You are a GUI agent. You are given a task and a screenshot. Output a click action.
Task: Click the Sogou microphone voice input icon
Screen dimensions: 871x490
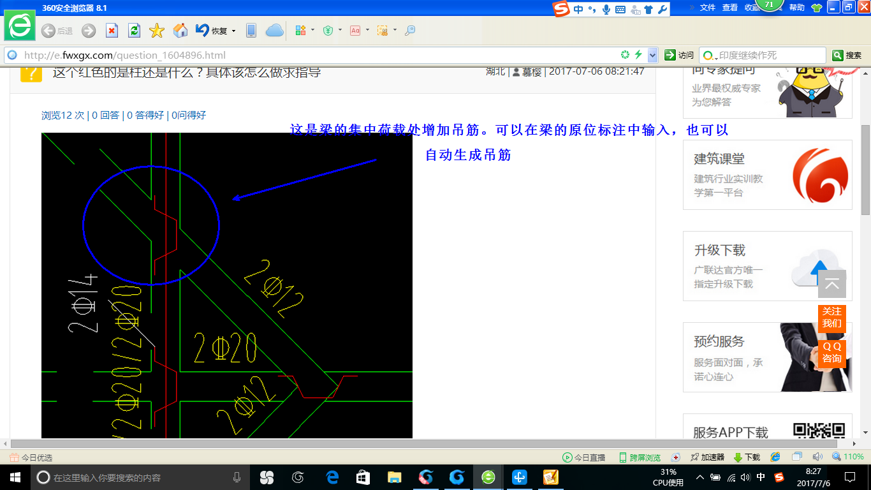click(x=606, y=9)
